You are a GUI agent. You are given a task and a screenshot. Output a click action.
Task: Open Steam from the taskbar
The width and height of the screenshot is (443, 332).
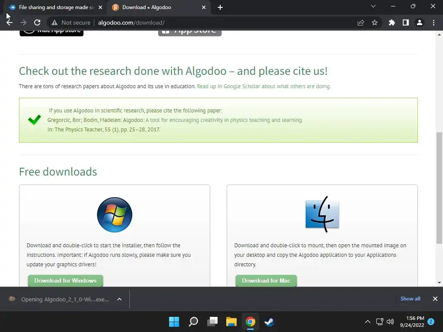click(x=269, y=322)
